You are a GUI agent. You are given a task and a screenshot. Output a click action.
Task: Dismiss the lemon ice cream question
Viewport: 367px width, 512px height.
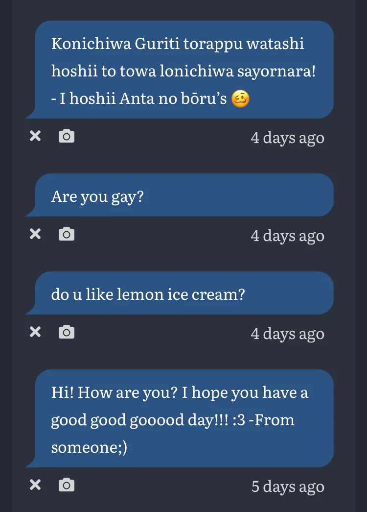tap(35, 332)
